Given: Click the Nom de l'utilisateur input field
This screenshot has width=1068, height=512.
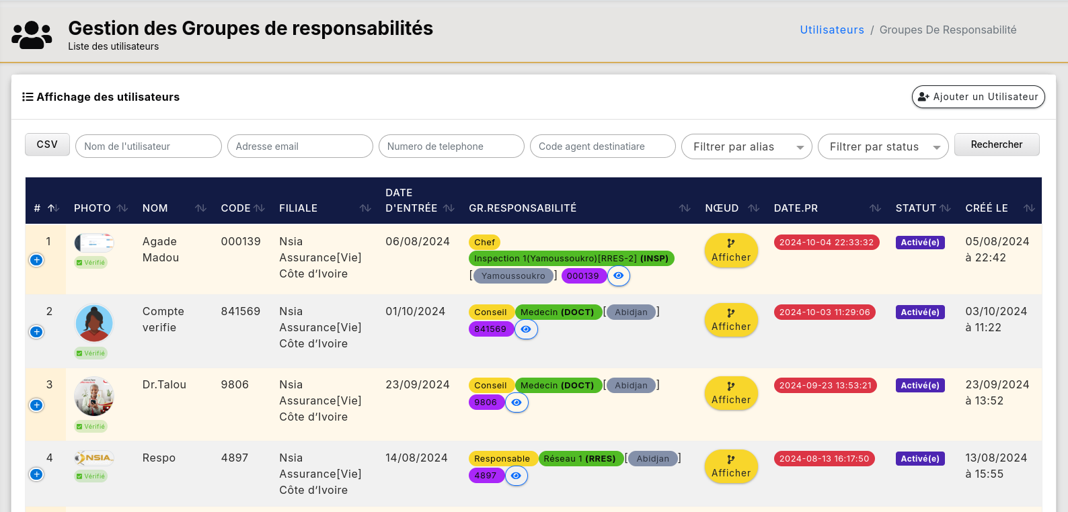Looking at the screenshot, I should (x=149, y=146).
